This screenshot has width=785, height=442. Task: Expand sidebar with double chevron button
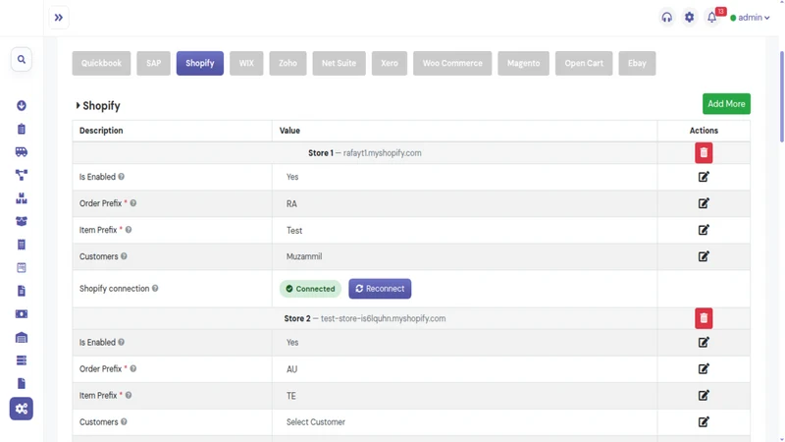click(59, 18)
